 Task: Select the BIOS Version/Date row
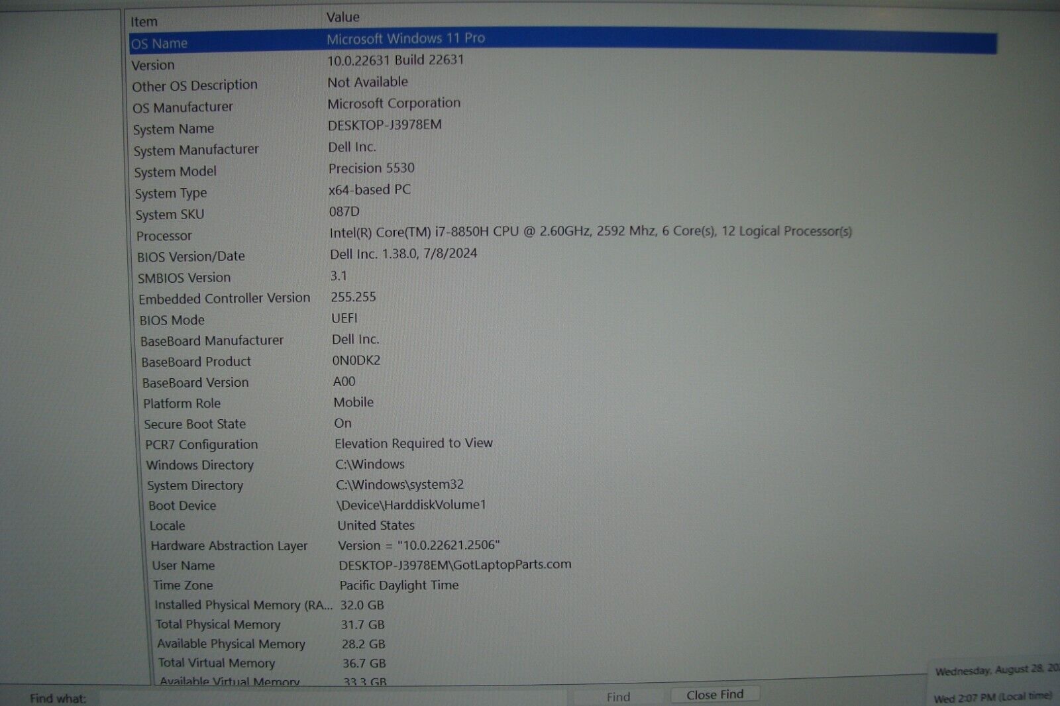pos(191,256)
